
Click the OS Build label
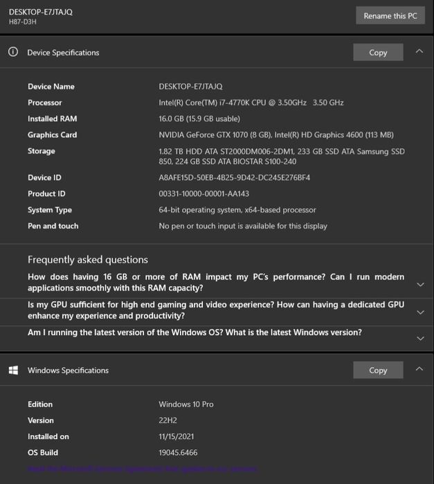pyautogui.click(x=43, y=453)
